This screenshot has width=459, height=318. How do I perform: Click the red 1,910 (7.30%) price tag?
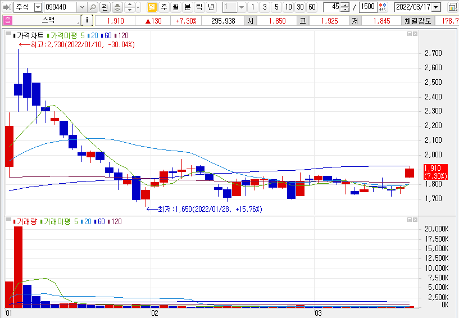coord(435,172)
